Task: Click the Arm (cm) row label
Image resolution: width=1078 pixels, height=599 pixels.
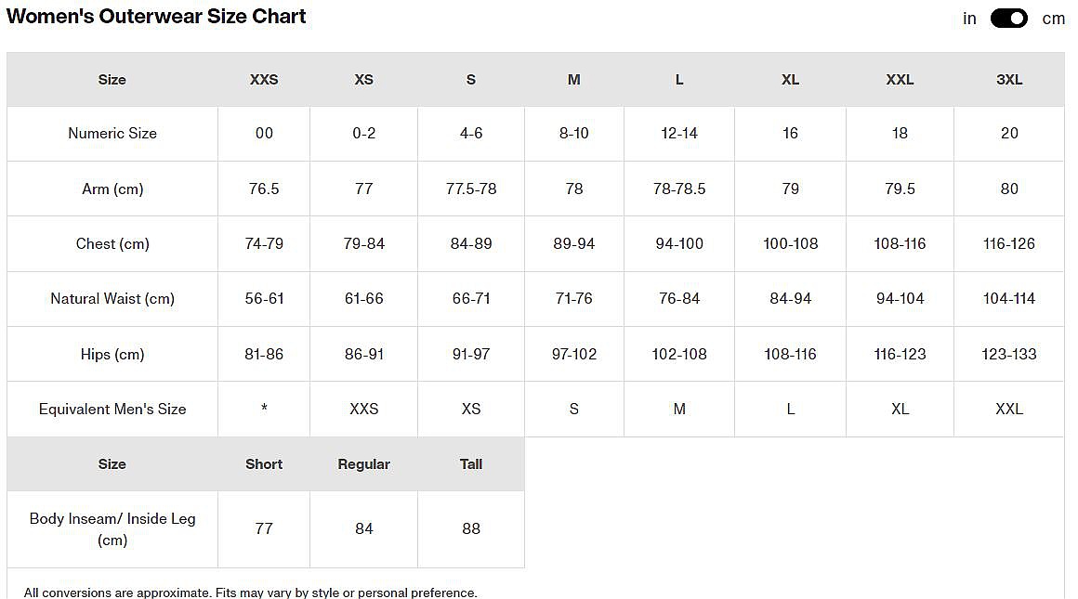Action: click(112, 189)
